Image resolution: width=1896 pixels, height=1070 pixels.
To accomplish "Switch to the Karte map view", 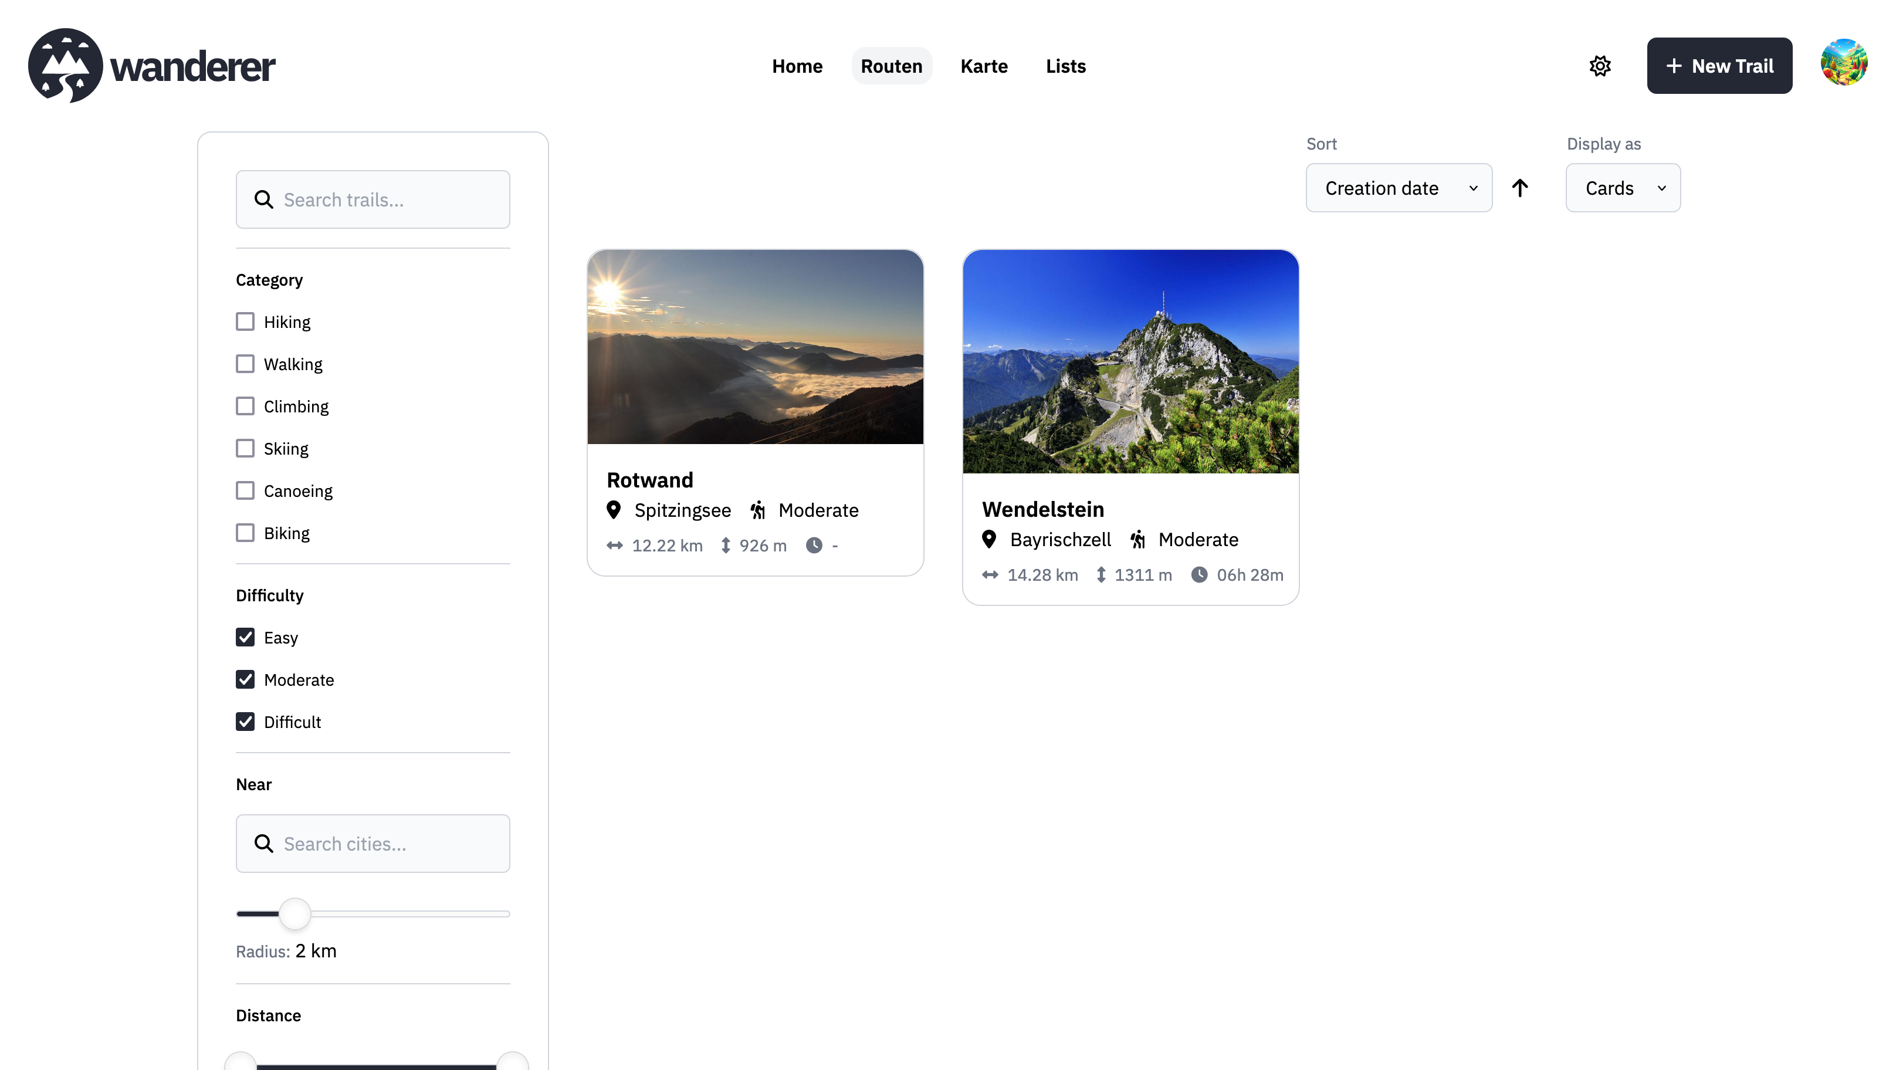I will 984,66.
